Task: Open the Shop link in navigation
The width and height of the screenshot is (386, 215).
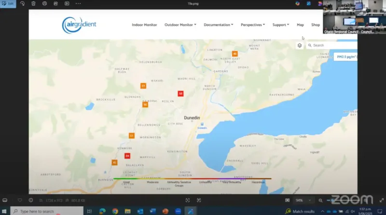Action: 315,25
